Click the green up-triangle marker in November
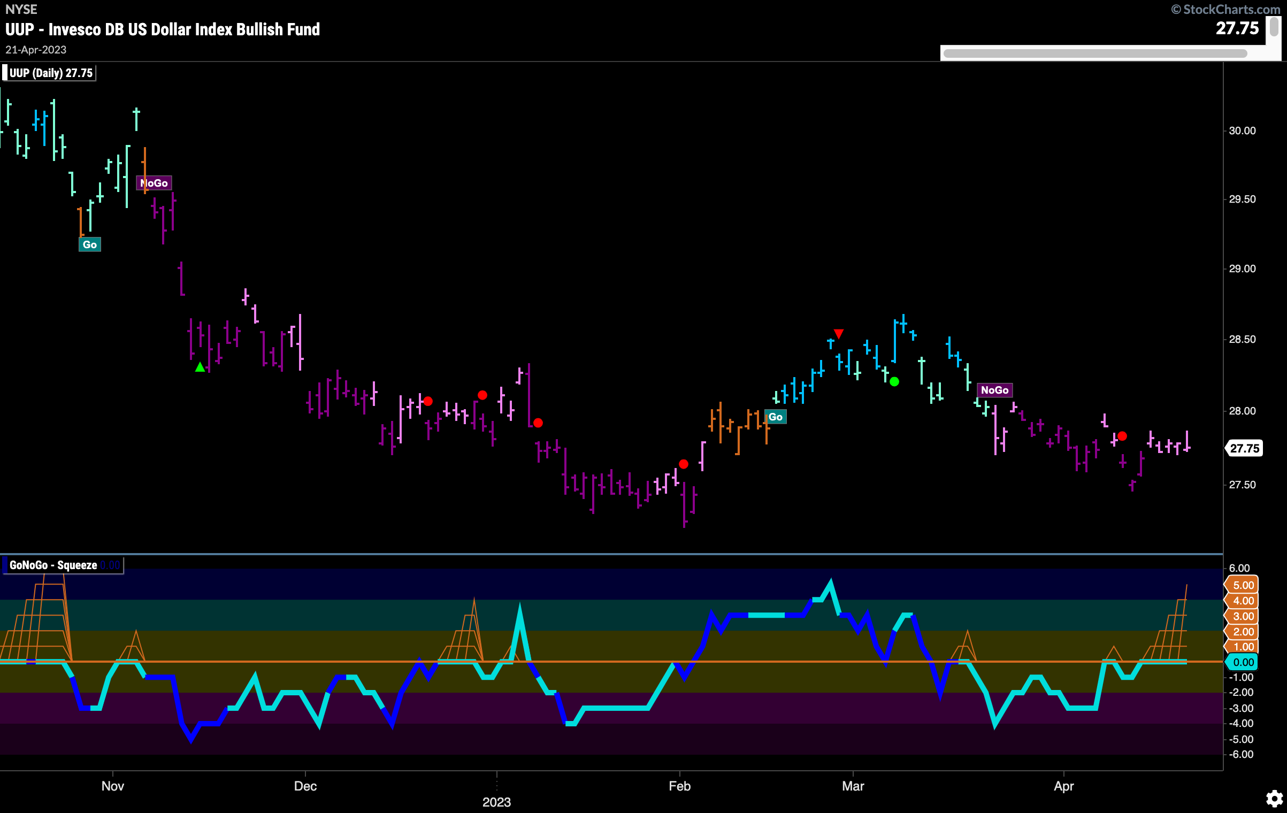 [x=200, y=367]
